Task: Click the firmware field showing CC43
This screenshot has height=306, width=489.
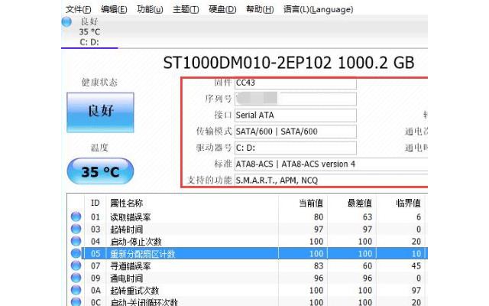Action: (x=296, y=83)
